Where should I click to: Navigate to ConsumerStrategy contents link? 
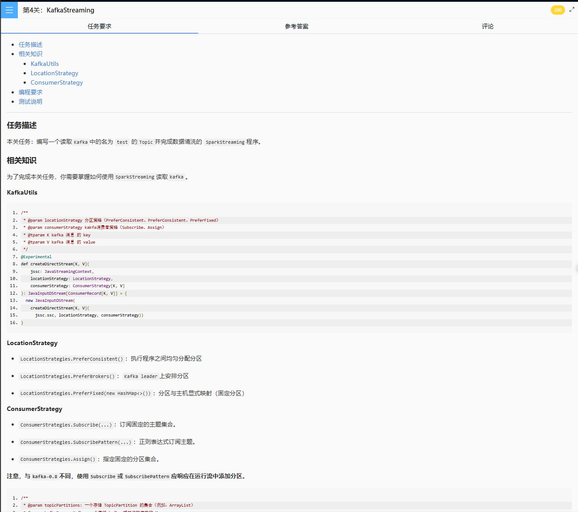pos(57,82)
